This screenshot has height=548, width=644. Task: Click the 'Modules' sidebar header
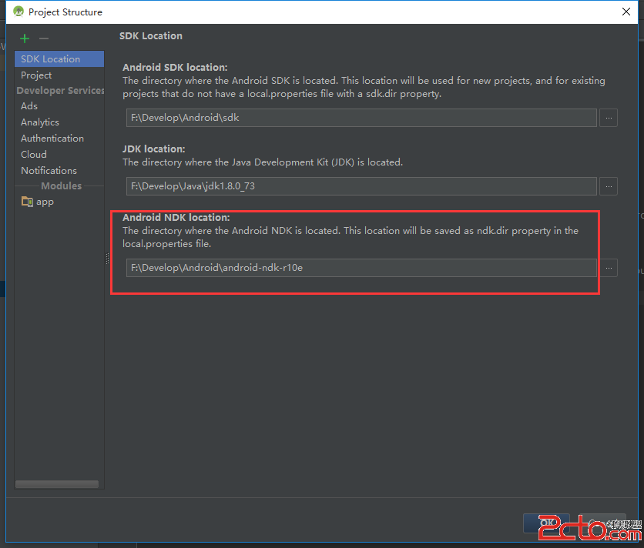click(61, 186)
